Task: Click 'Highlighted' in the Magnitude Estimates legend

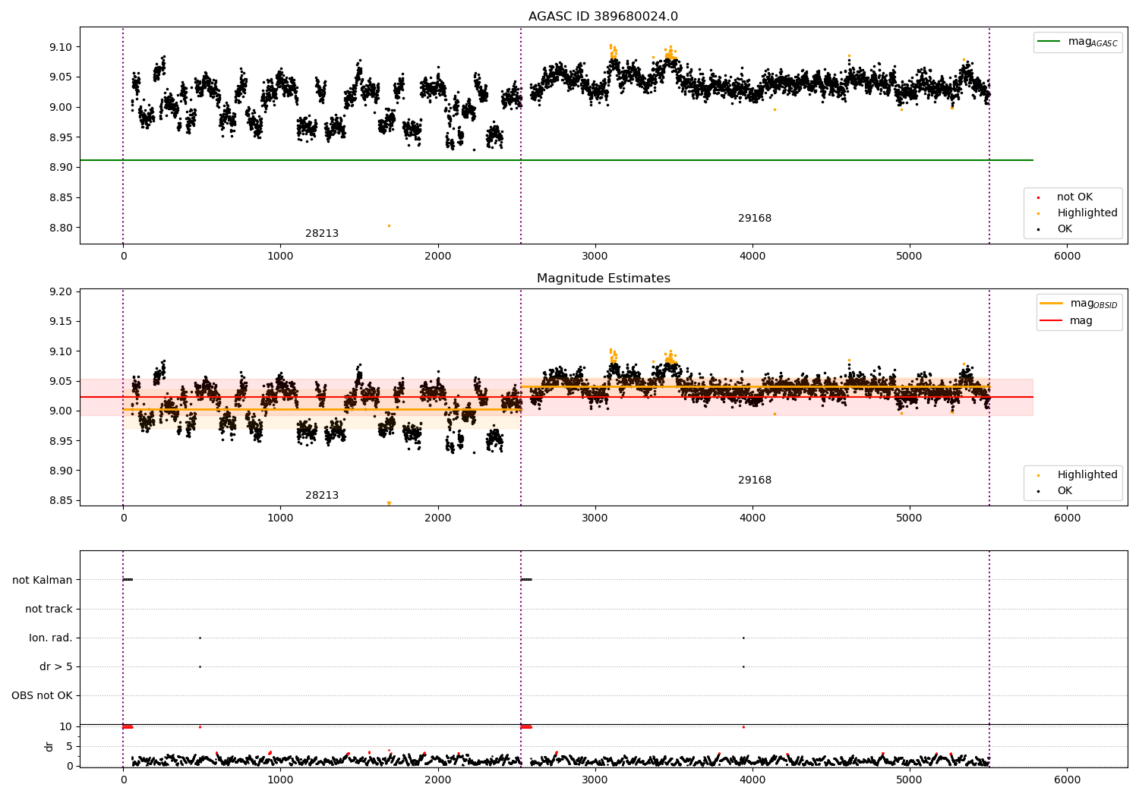Action: (1087, 475)
